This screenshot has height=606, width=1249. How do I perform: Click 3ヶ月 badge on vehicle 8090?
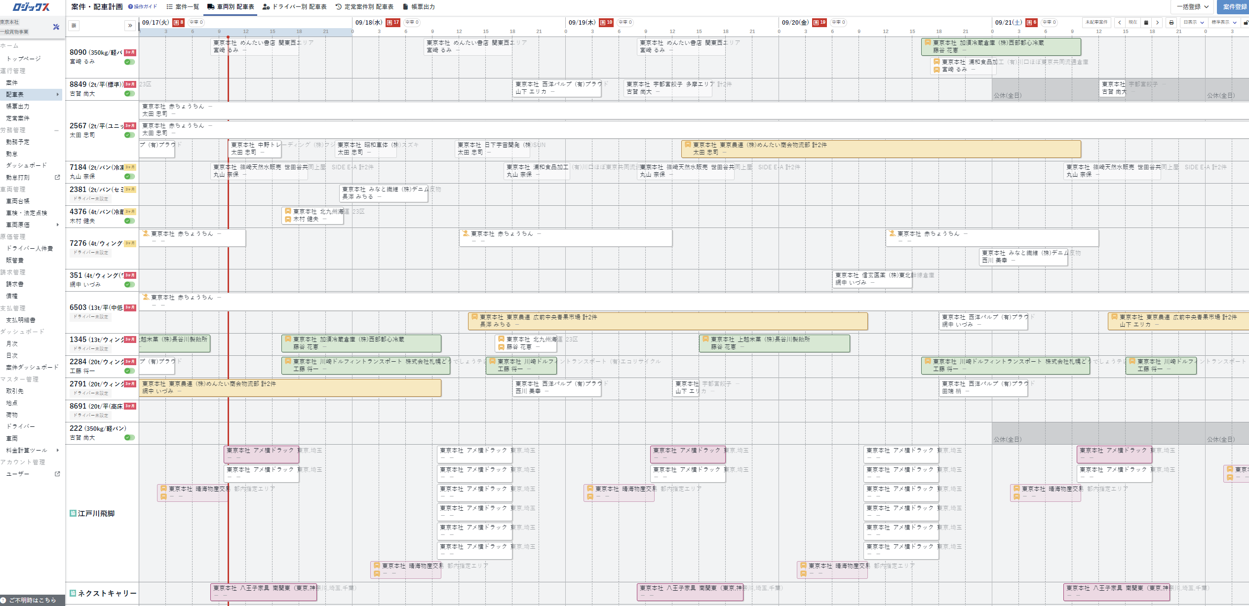130,52
